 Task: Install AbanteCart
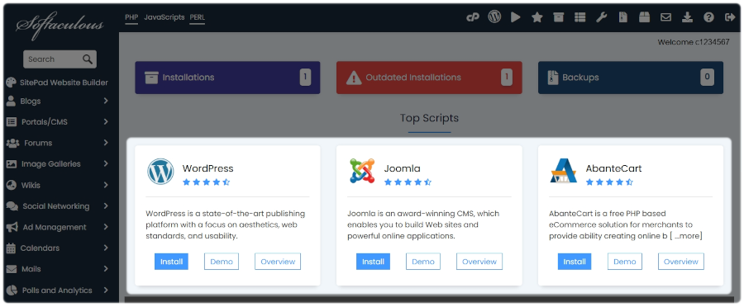click(x=575, y=262)
